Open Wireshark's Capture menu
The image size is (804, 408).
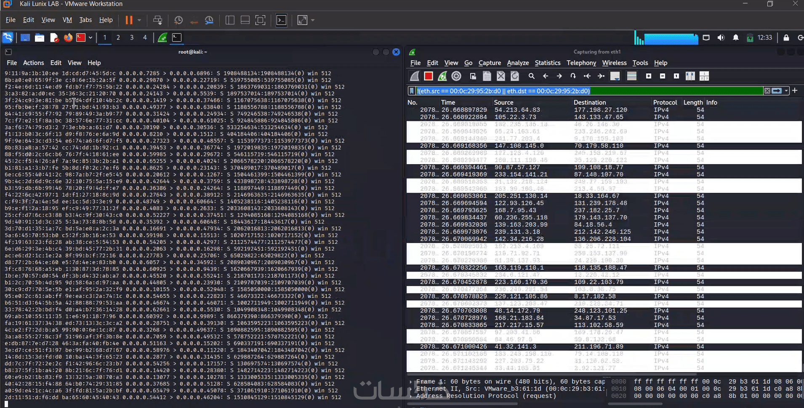[490, 63]
